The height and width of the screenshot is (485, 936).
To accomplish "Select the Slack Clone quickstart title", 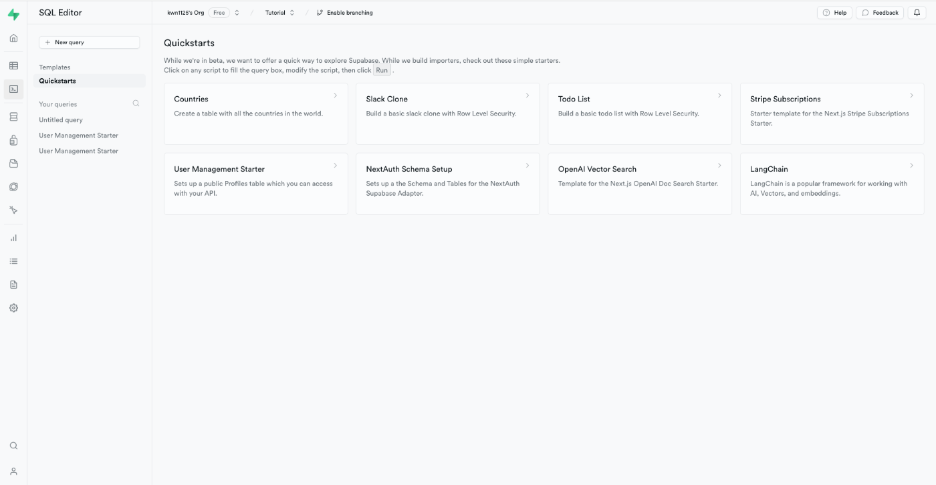I will click(386, 99).
